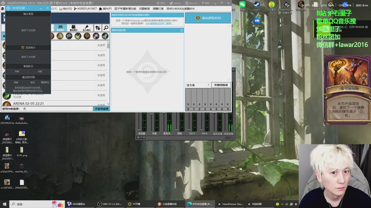Open the Tencent Meeting desktop shortcut
The image size is (371, 208).
coord(257,23)
